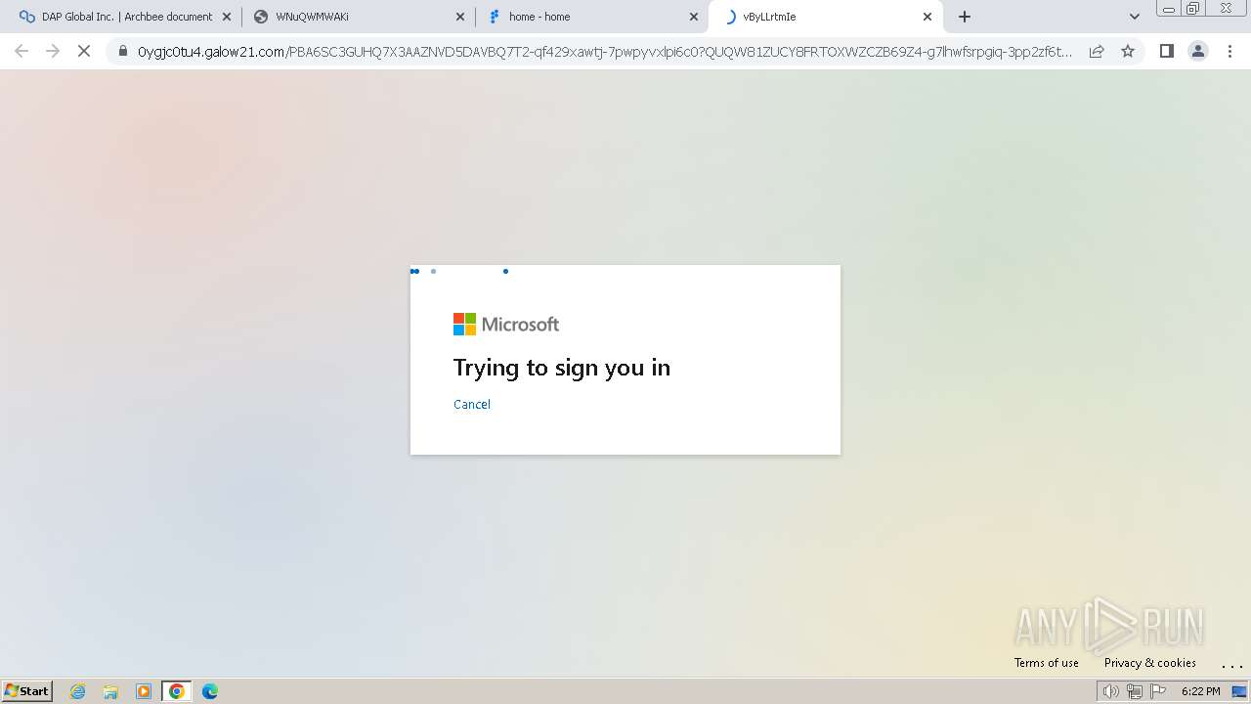Close the WNuQWMWAKi tab
Viewport: 1251px width, 704px height.
(x=460, y=17)
